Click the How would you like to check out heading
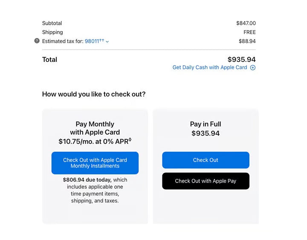This screenshot has height=240, width=307. coord(94,94)
